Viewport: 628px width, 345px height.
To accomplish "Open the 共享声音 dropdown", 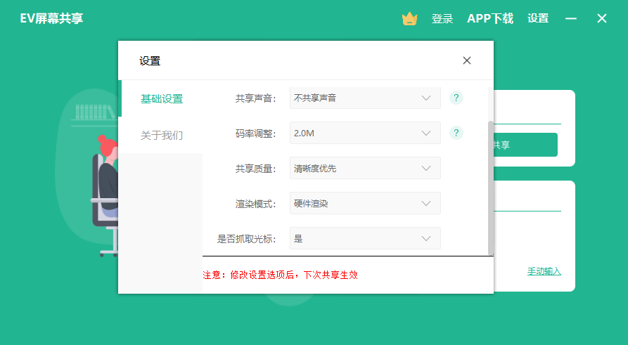I will (x=365, y=98).
